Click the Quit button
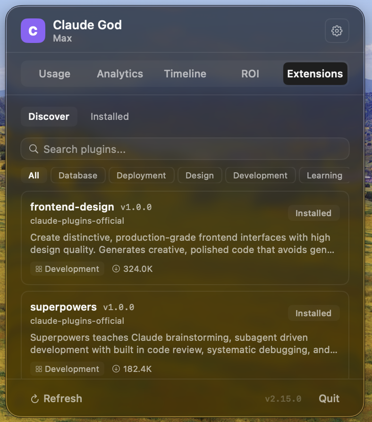The width and height of the screenshot is (372, 422). (x=329, y=398)
